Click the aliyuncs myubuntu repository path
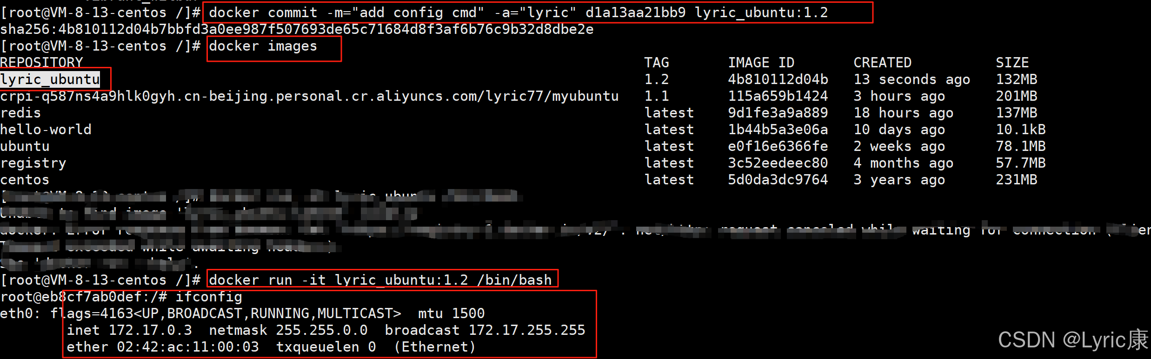 tap(309, 96)
